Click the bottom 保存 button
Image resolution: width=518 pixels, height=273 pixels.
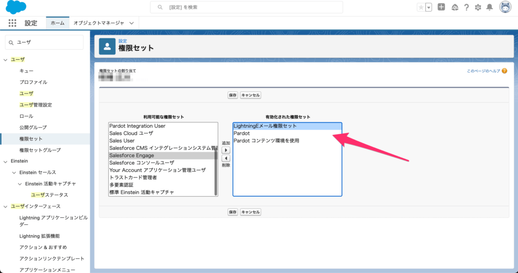(x=233, y=212)
